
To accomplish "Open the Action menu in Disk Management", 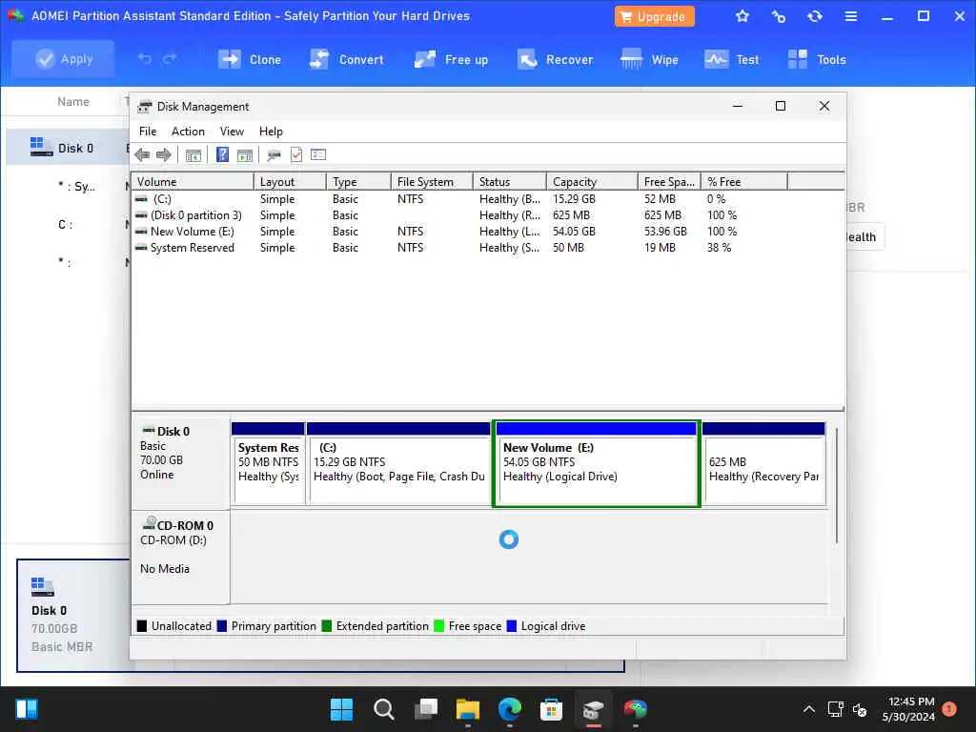I will click(188, 132).
